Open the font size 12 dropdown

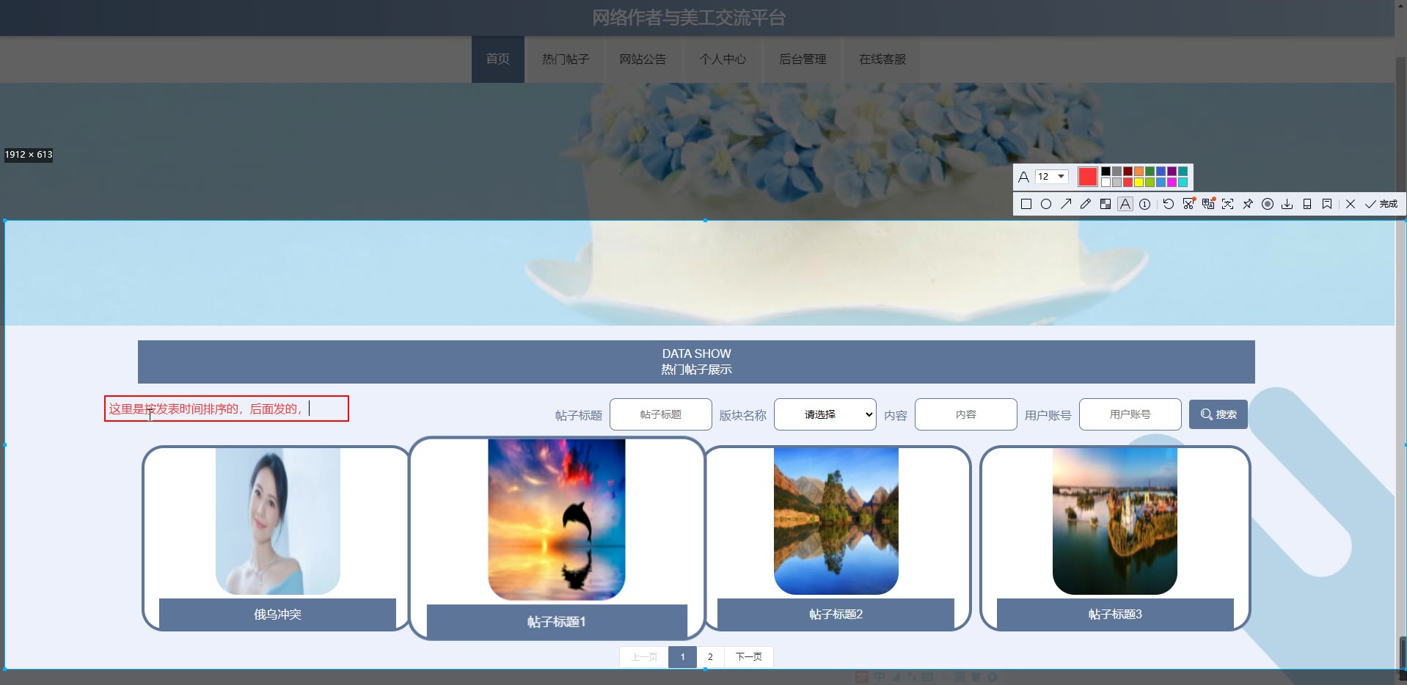tap(1051, 177)
